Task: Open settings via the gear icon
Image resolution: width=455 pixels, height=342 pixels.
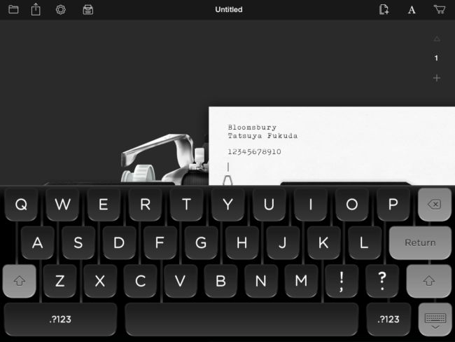Action: [x=61, y=10]
